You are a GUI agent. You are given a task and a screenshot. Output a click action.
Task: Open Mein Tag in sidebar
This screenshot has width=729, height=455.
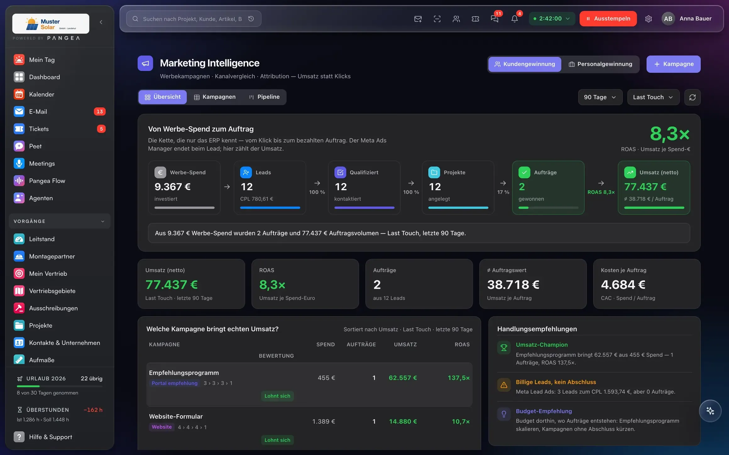point(59,60)
